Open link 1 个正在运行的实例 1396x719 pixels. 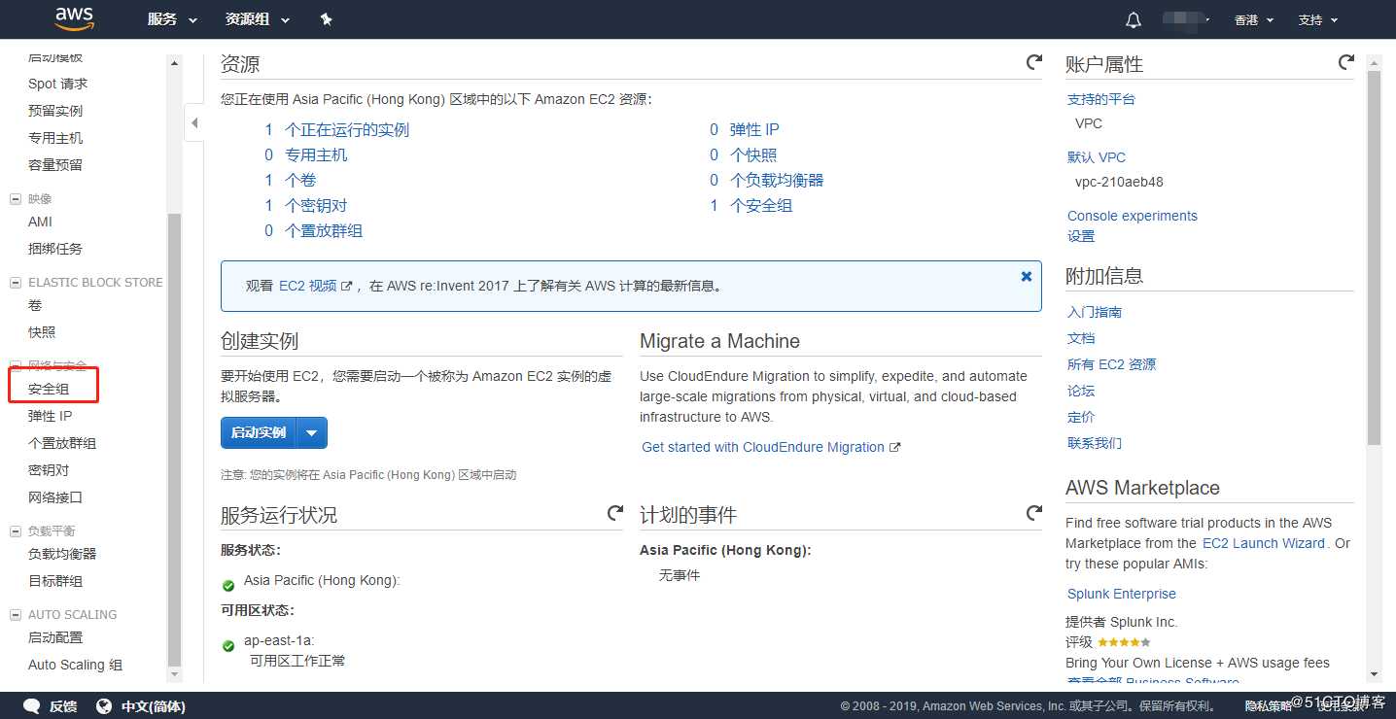tap(336, 130)
